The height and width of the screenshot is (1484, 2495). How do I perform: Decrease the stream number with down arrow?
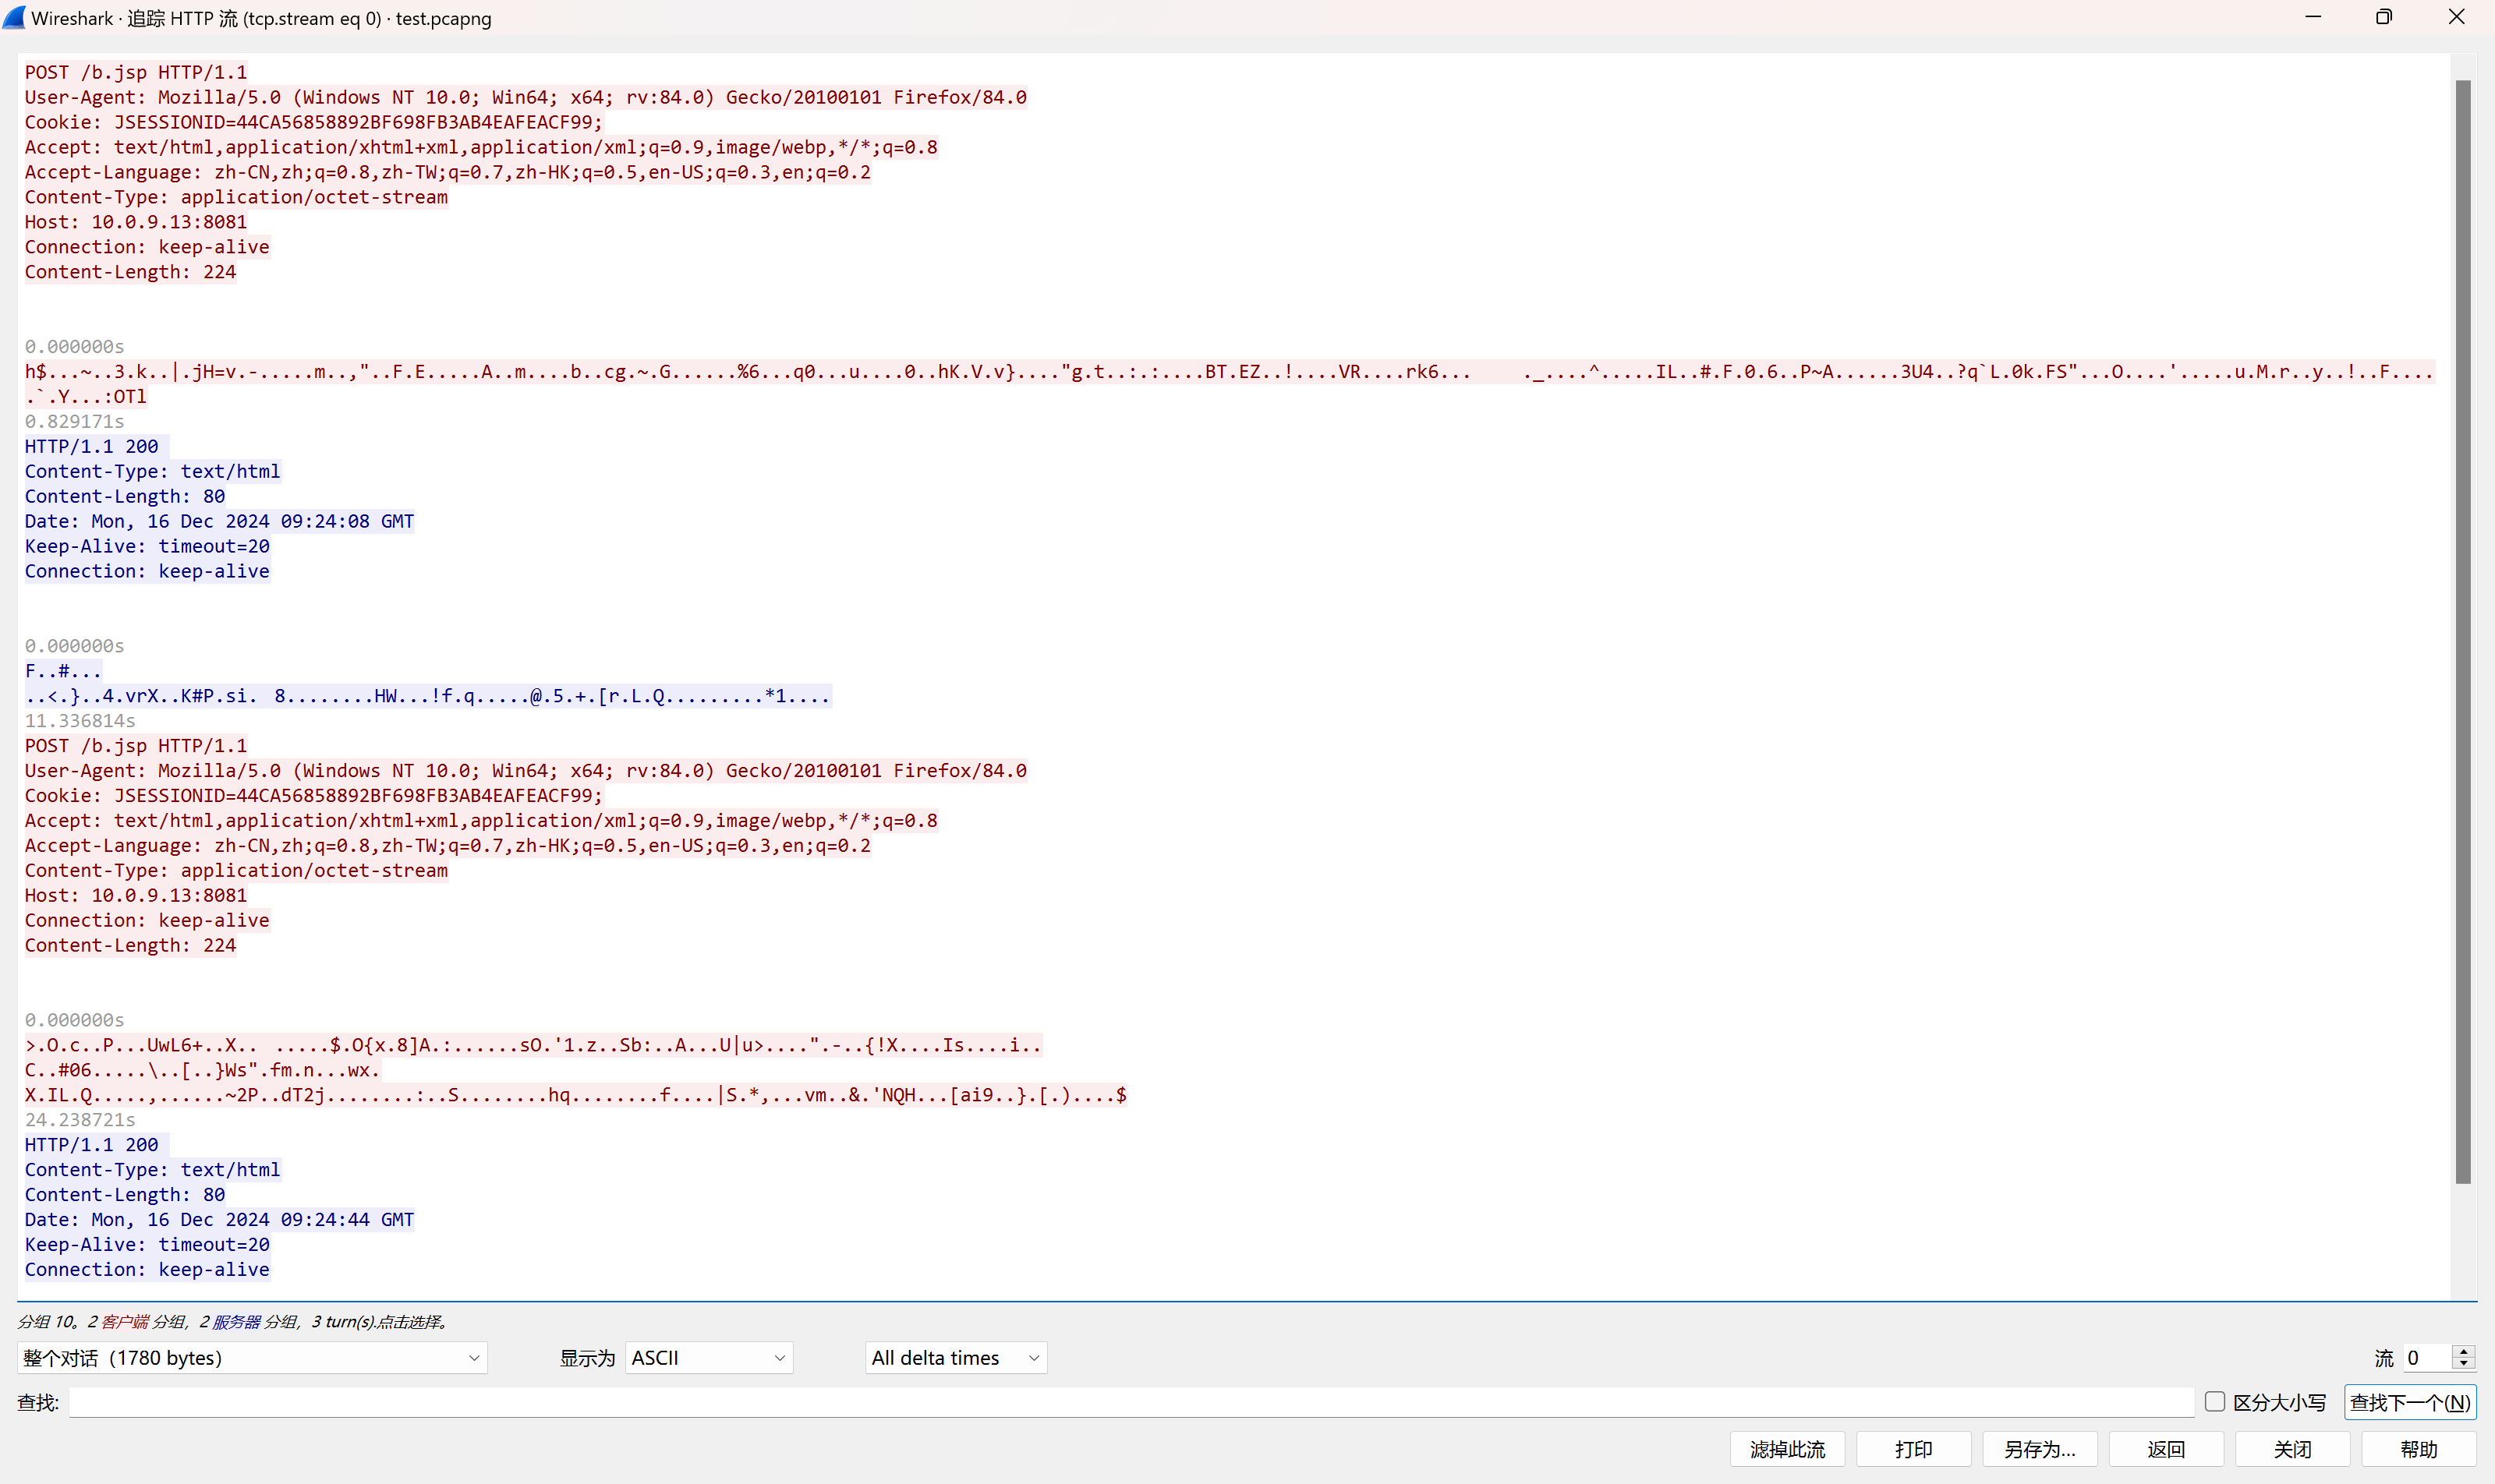pos(2463,1364)
